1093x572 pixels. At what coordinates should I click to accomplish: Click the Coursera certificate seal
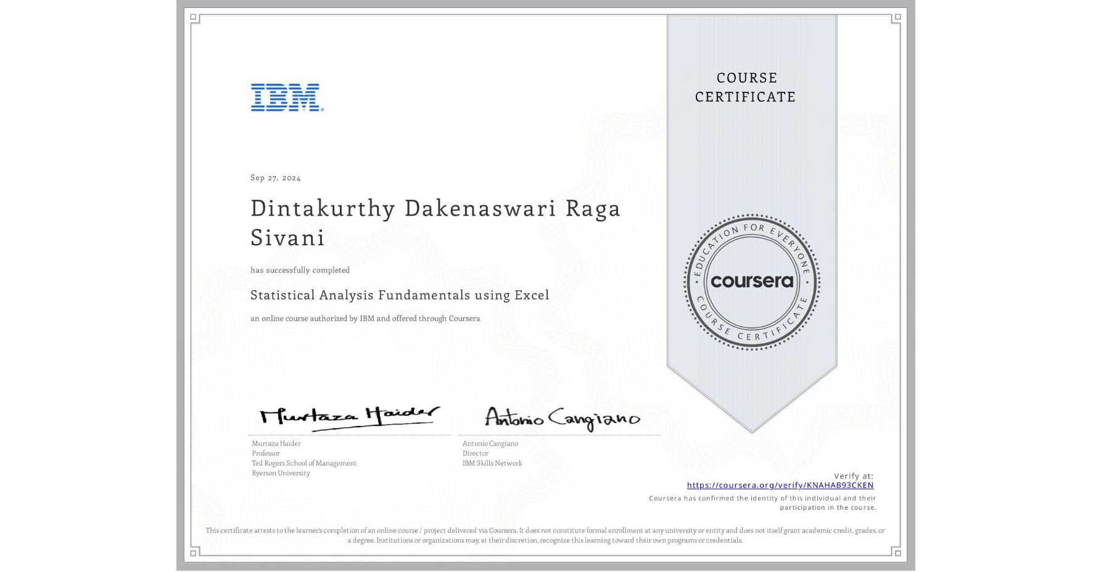[752, 282]
